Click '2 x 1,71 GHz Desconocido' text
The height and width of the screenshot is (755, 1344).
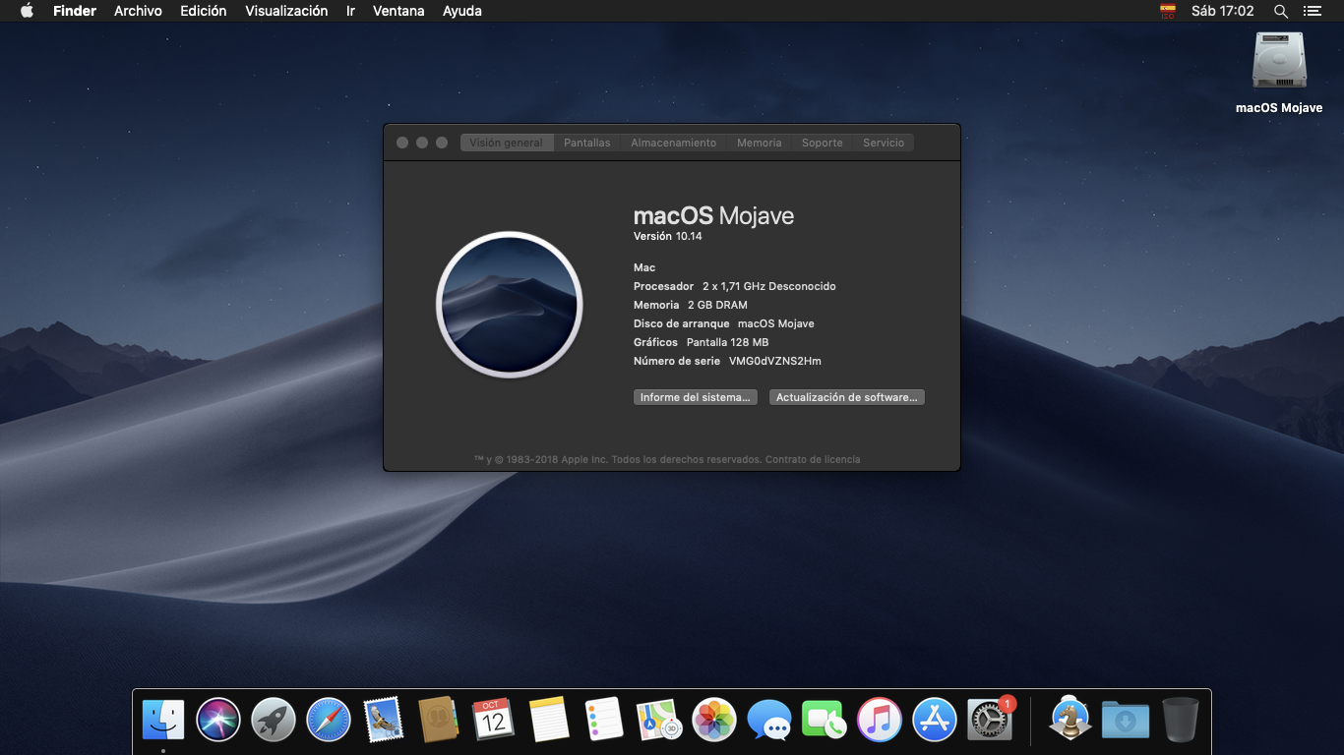click(769, 286)
